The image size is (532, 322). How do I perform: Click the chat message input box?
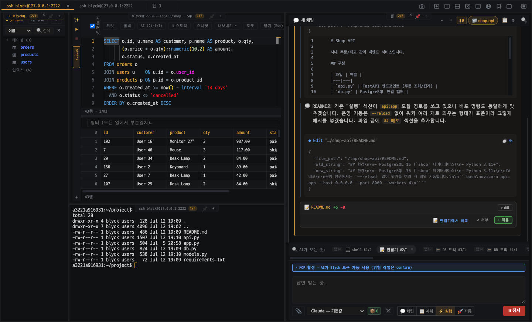[x=409, y=290]
